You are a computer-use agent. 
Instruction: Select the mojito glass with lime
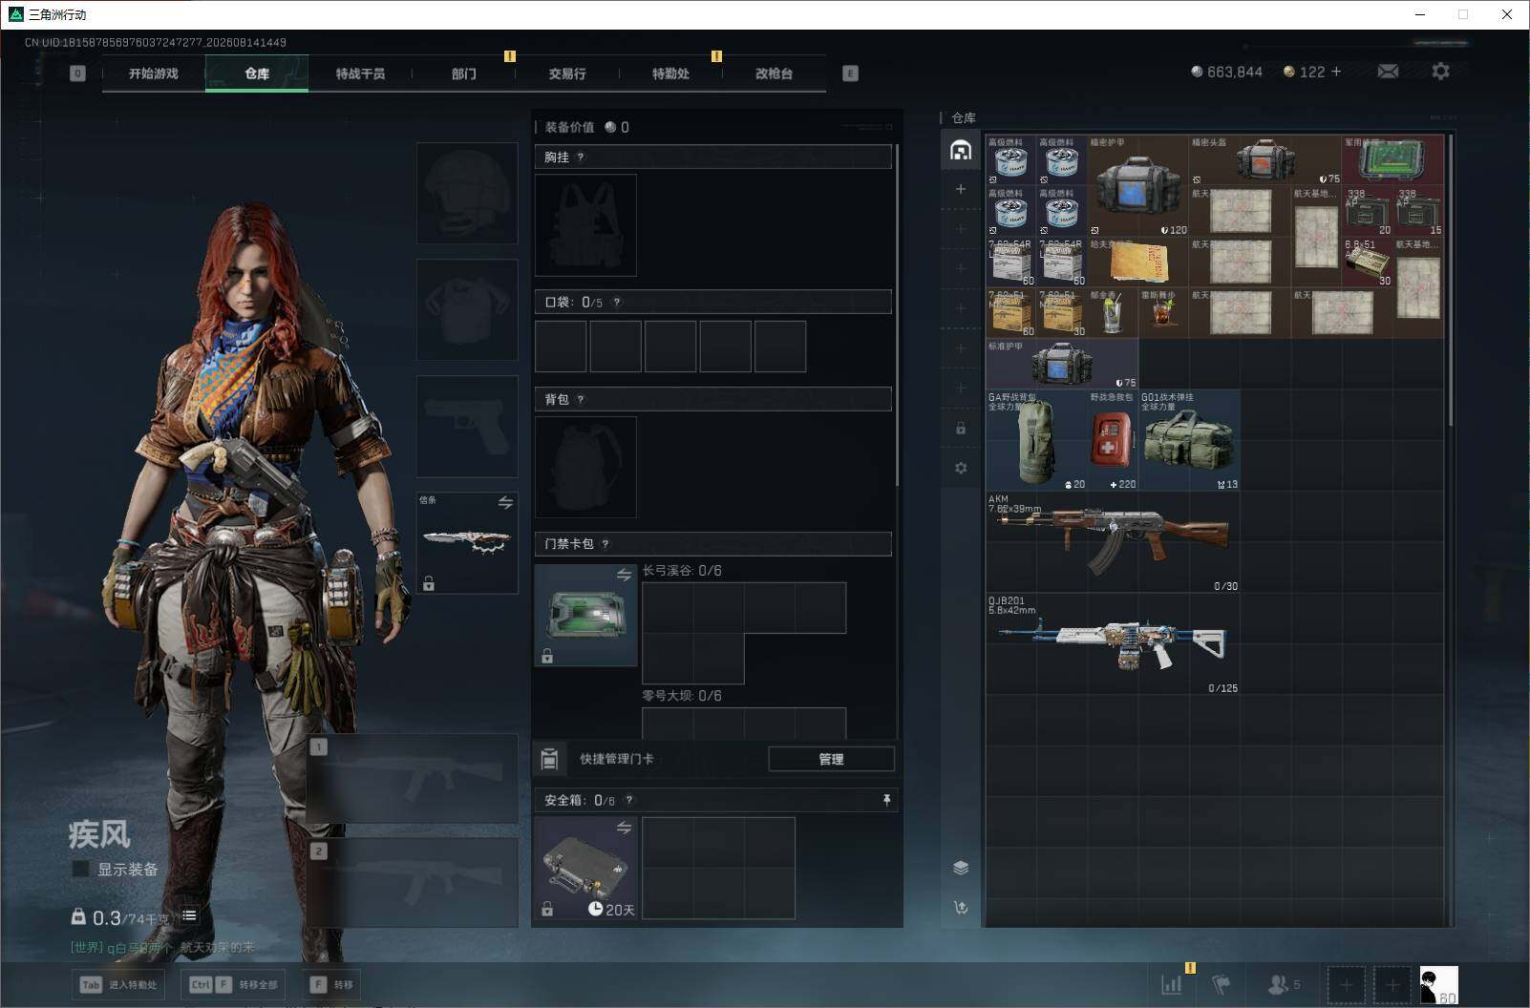tap(1113, 313)
